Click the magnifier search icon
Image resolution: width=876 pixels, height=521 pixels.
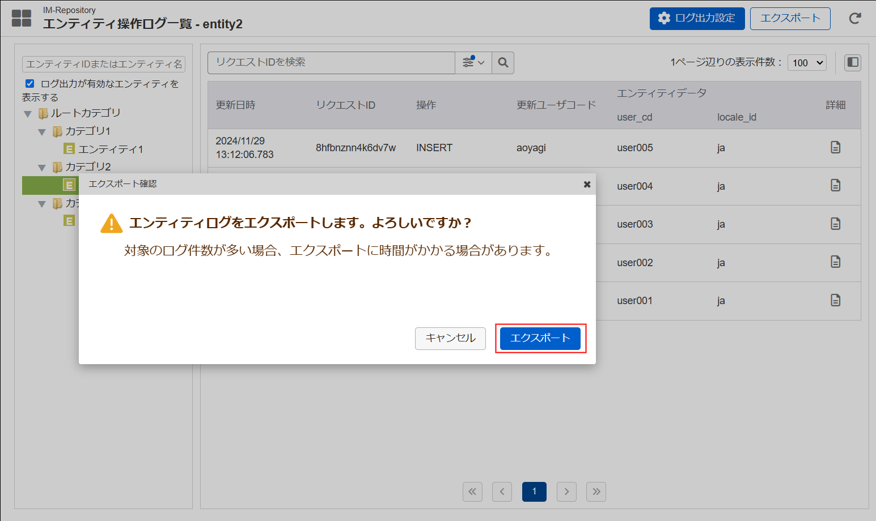tap(502, 62)
